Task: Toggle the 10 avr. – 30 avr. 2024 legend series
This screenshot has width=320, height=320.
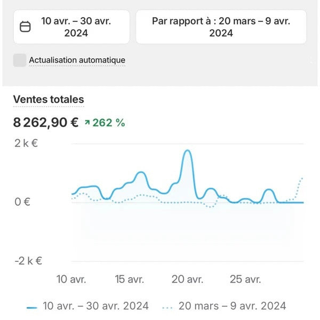Action: coord(87,306)
